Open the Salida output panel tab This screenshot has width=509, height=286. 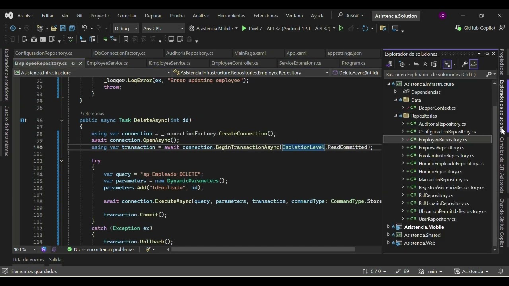[55, 260]
